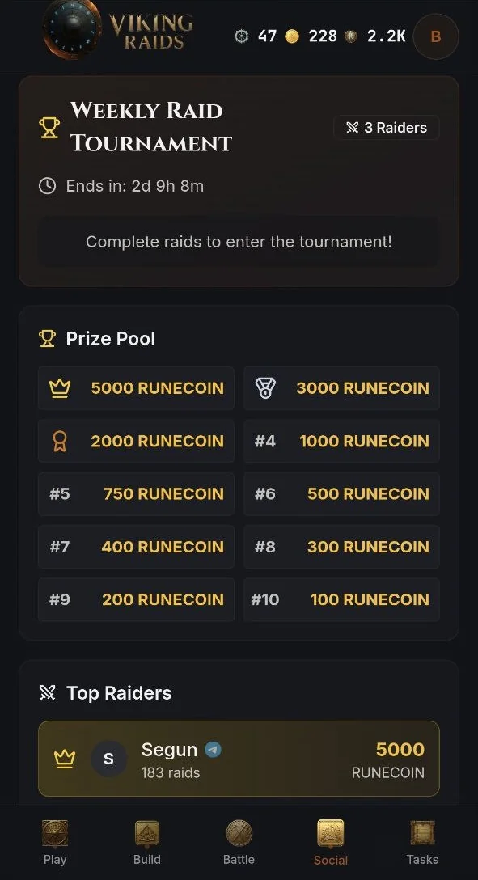Click the Viking Raids shield logo
The width and height of the screenshot is (478, 880).
tap(72, 29)
